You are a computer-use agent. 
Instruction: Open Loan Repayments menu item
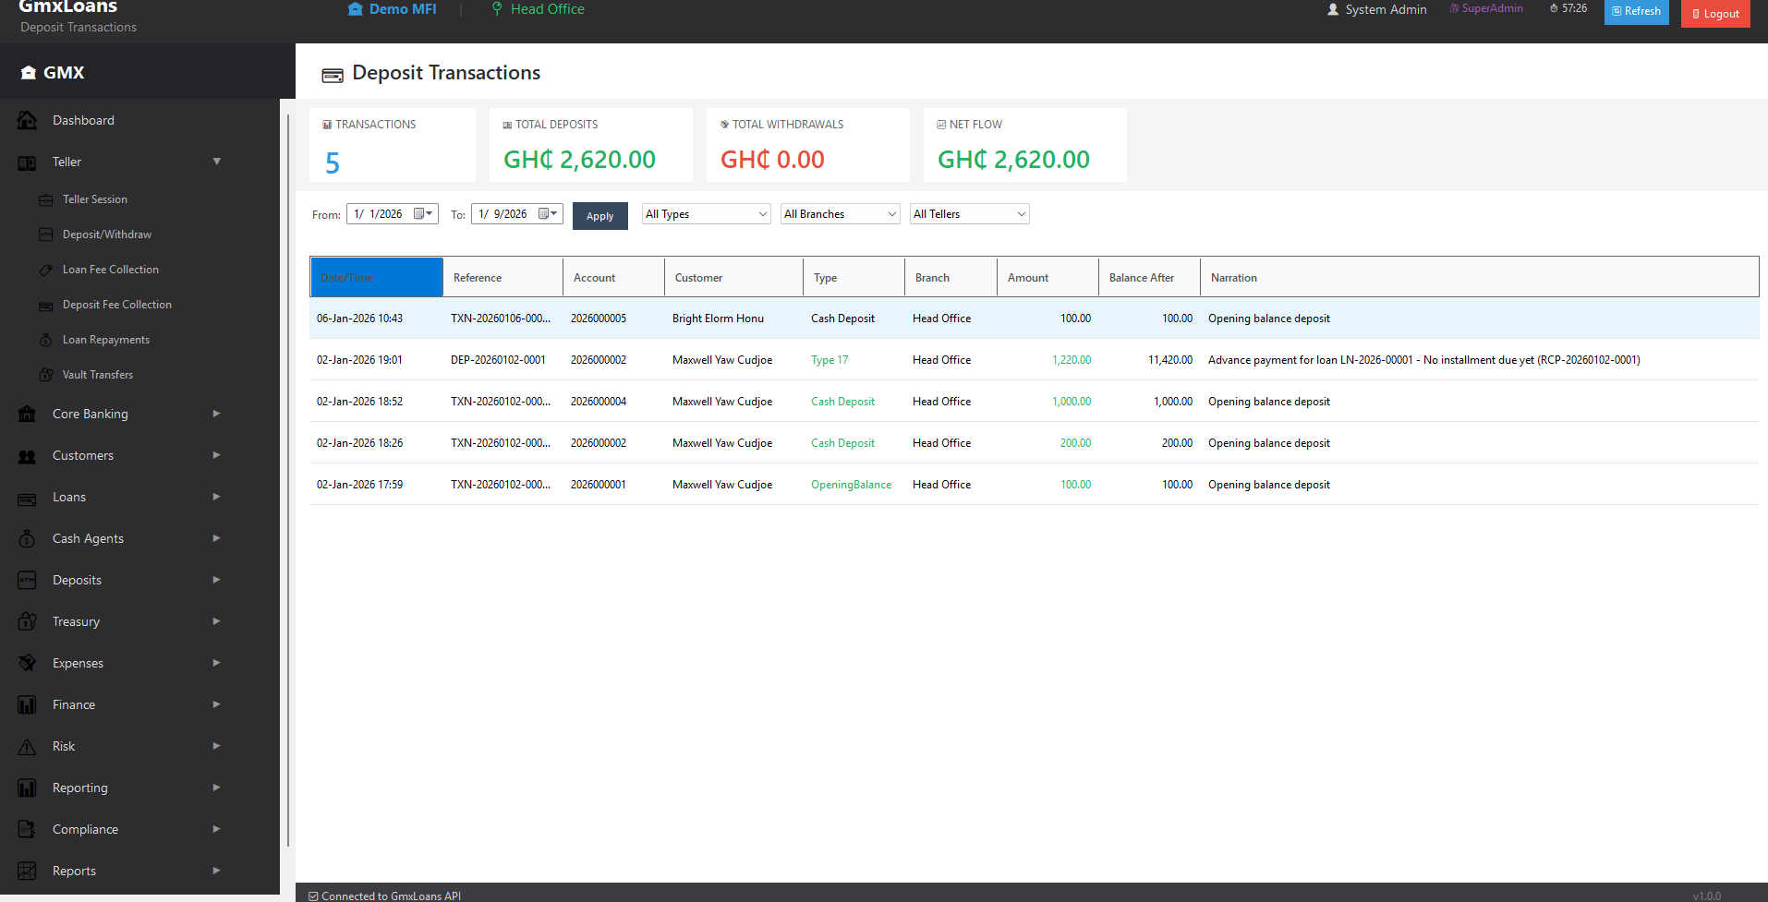[106, 340]
